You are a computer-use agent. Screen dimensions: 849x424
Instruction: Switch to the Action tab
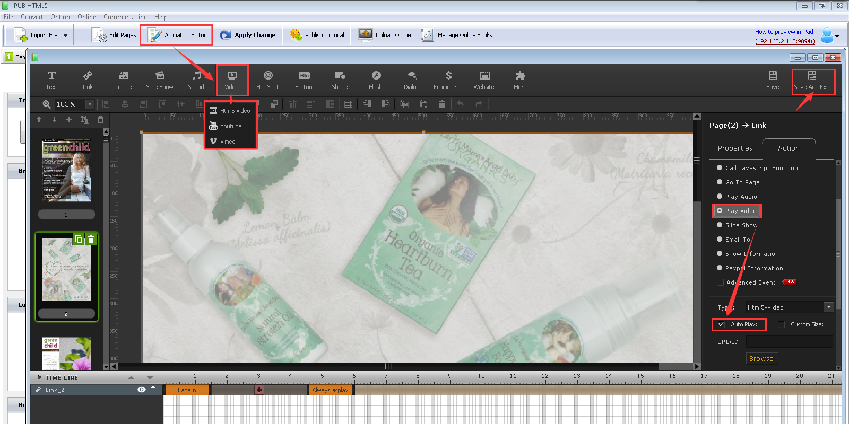(789, 148)
